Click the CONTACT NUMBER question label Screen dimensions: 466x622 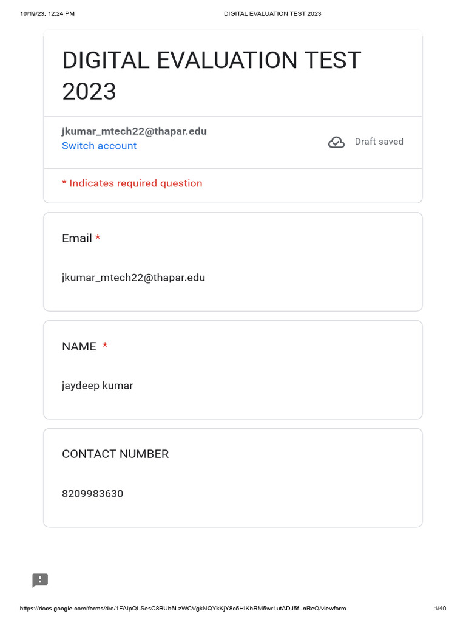115,454
